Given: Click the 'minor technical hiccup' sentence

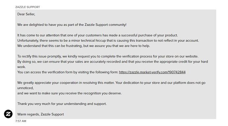Looking at the screenshot, I should pyautogui.click(x=108, y=41).
